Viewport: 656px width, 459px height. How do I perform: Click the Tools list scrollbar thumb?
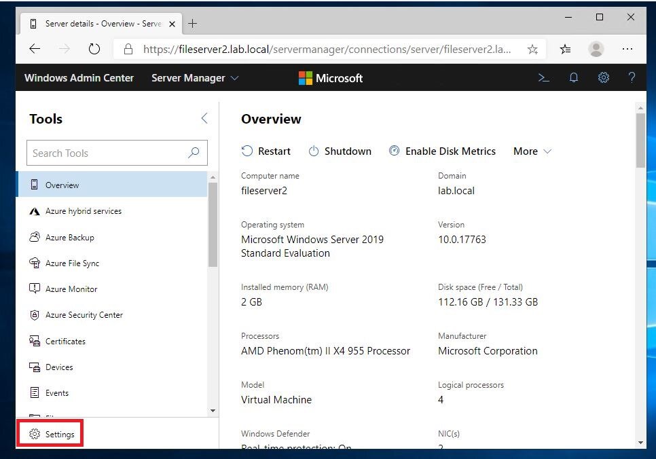click(x=213, y=224)
